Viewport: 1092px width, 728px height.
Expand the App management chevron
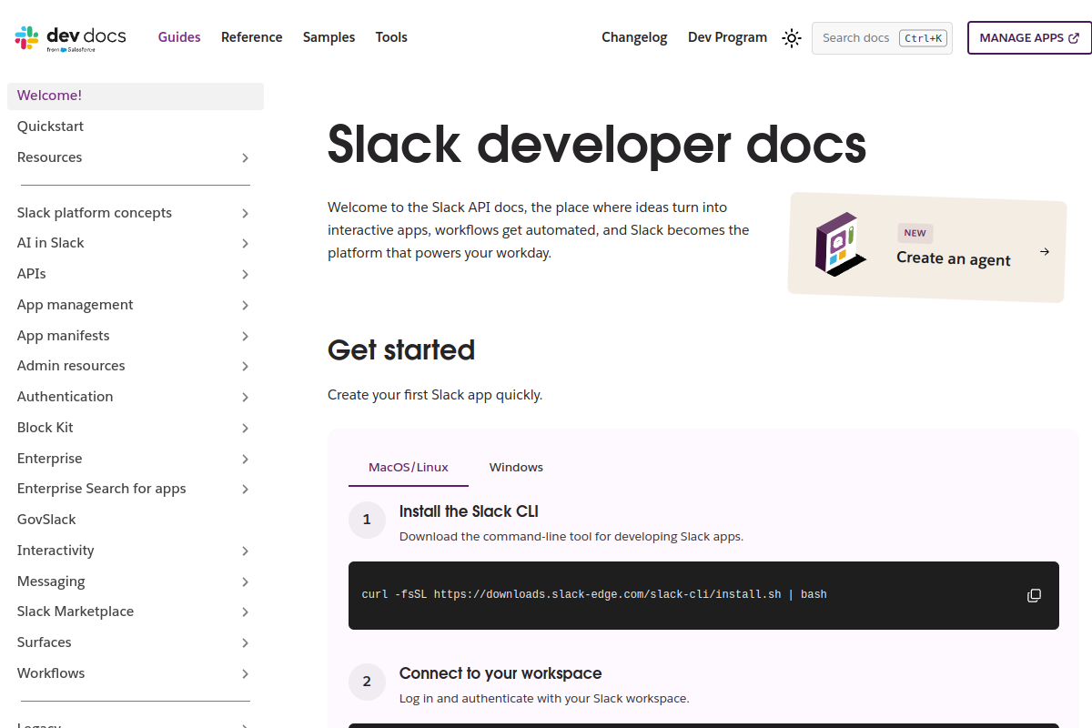click(245, 306)
